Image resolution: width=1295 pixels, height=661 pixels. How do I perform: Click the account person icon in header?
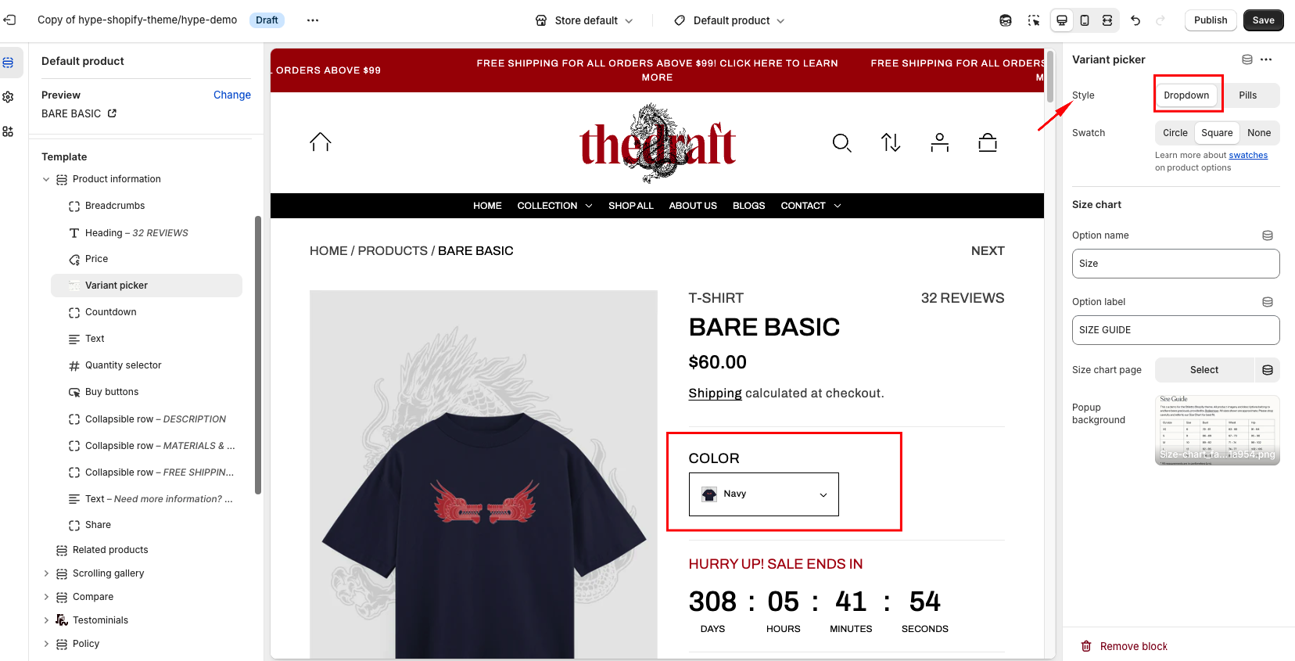click(939, 142)
